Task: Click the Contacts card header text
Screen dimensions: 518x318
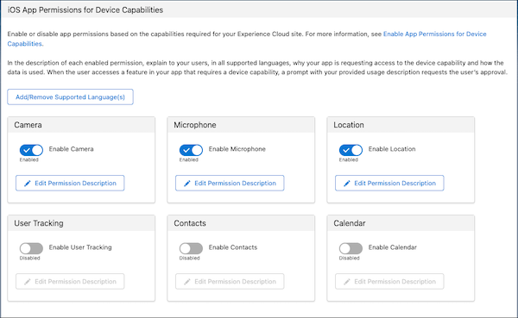Action: click(190, 223)
